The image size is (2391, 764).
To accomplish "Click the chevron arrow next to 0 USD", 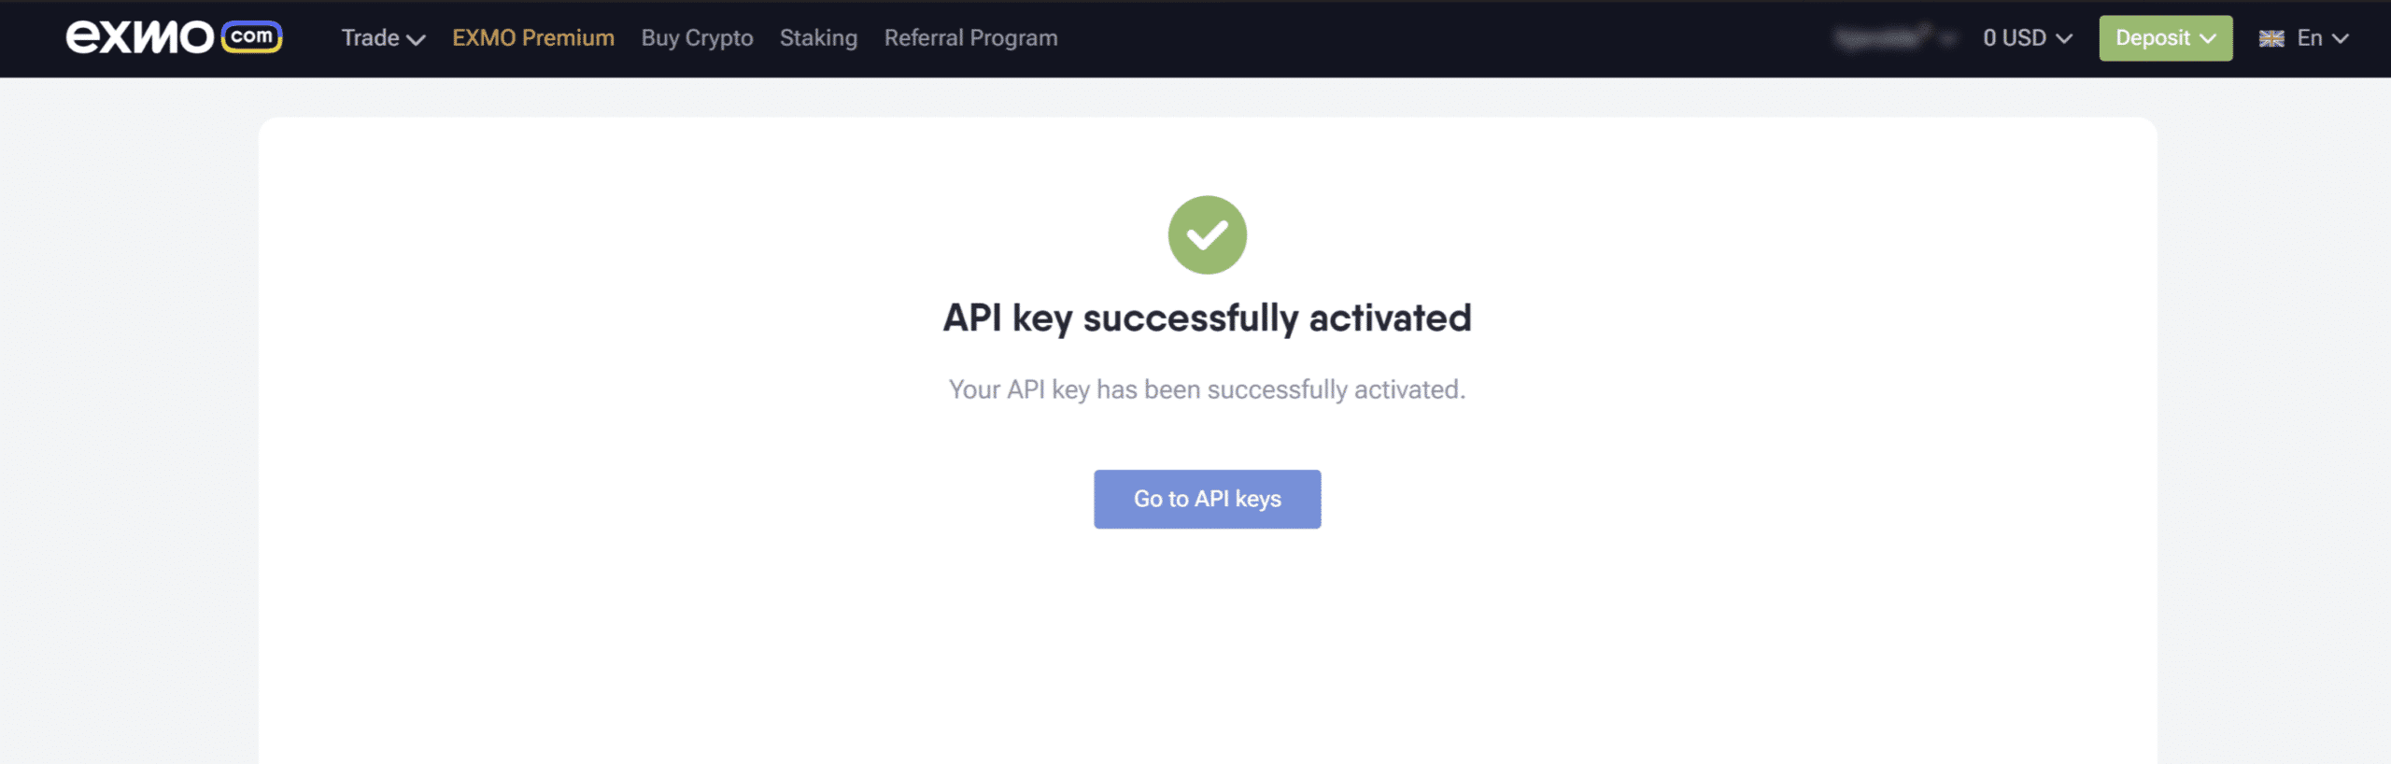I will (2064, 38).
